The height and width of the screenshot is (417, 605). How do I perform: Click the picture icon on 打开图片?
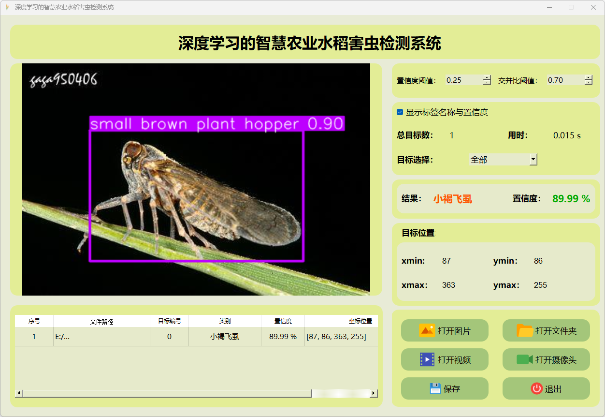click(427, 330)
